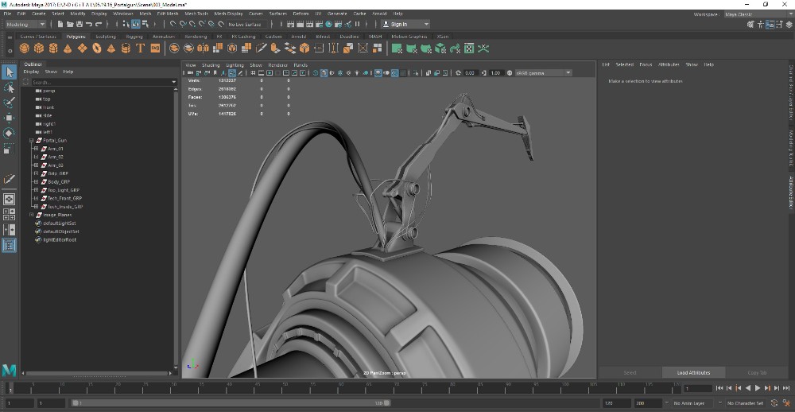
Task: Switch to single perspective view layout
Action: pyautogui.click(x=9, y=199)
